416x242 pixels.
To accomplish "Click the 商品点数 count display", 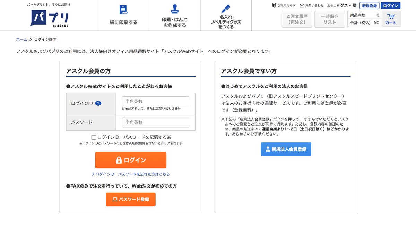I will tap(365, 15).
